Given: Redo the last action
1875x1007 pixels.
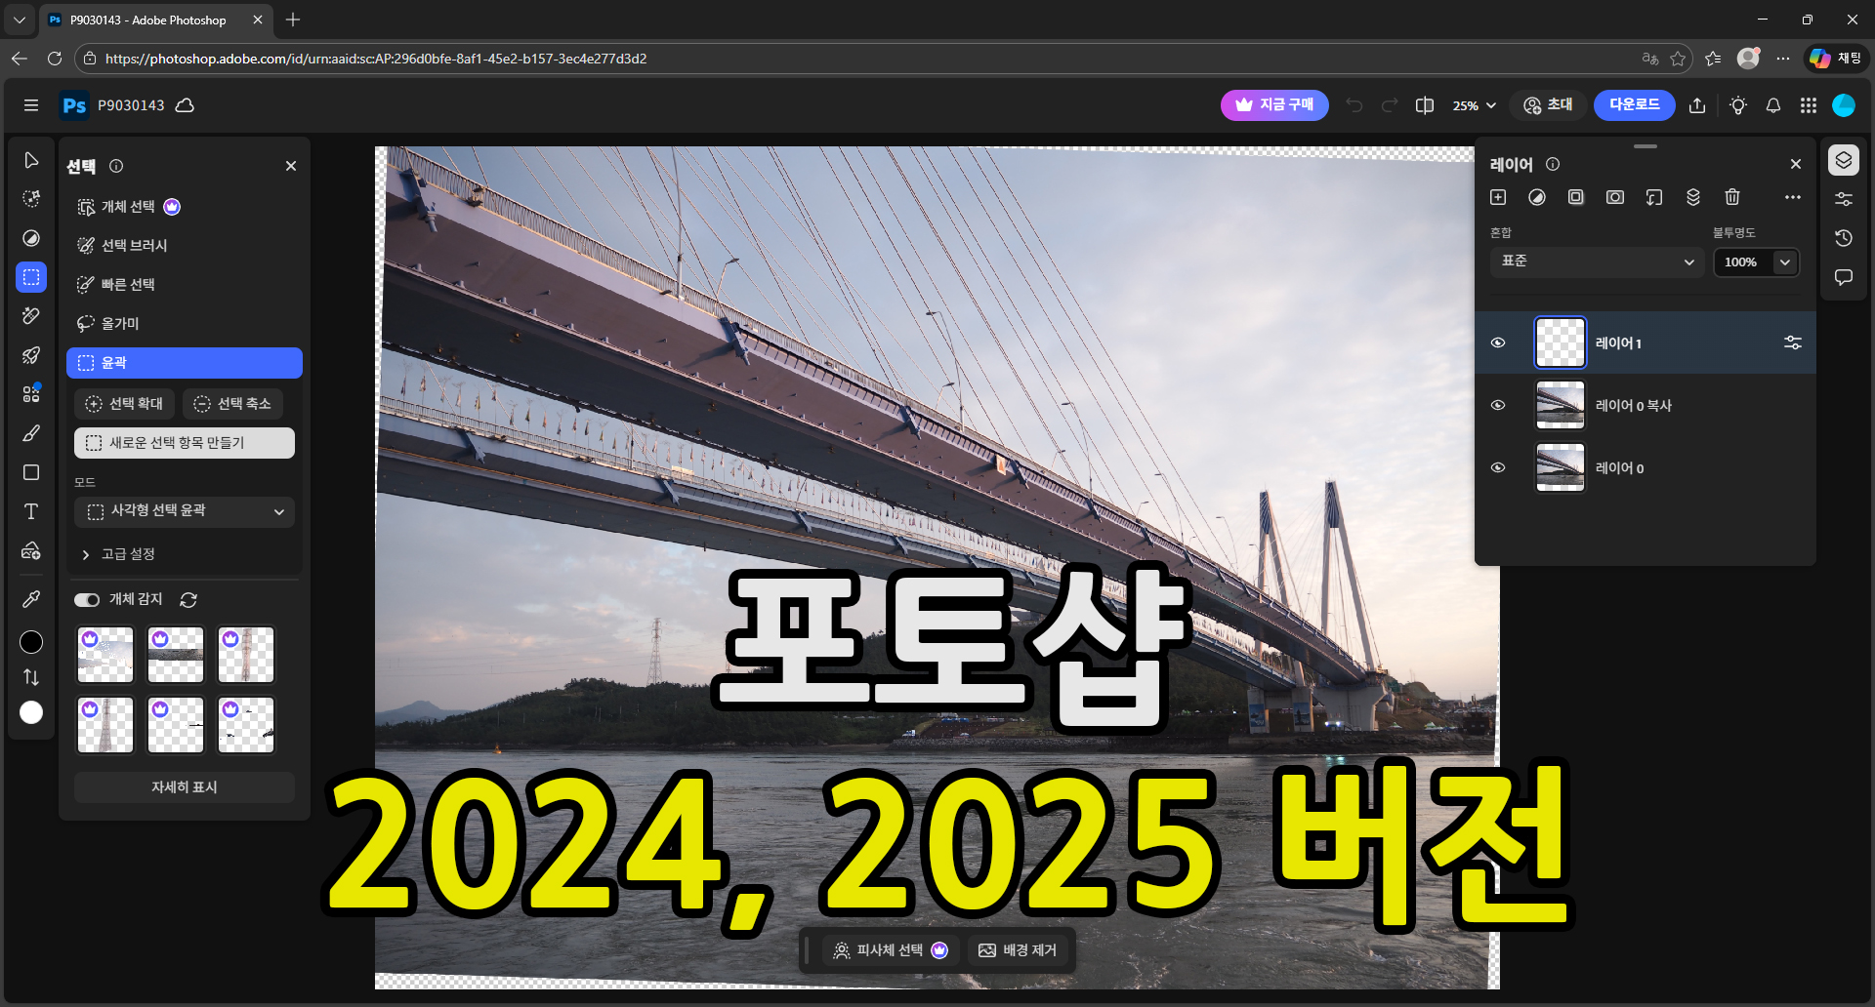Looking at the screenshot, I should [1390, 105].
